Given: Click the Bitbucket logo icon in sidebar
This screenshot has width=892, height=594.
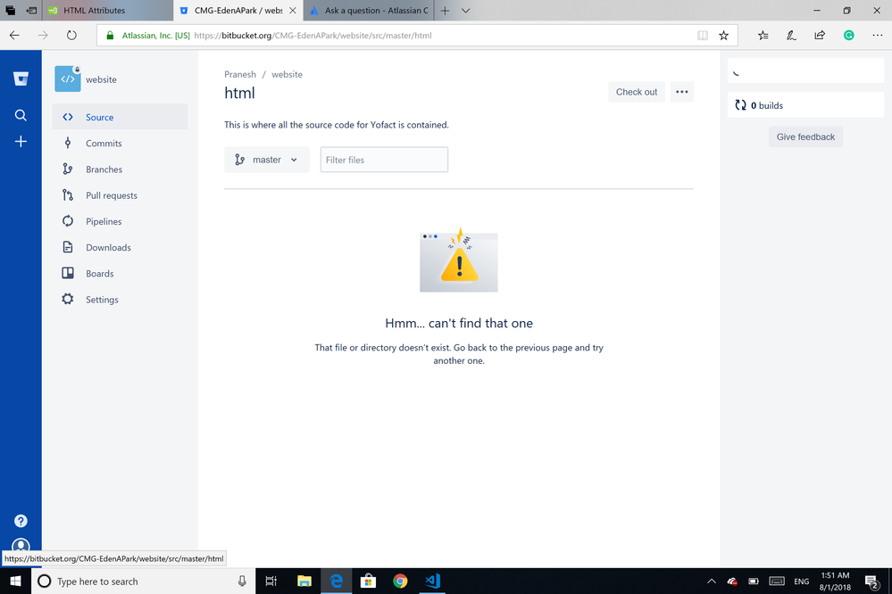Looking at the screenshot, I should (x=21, y=79).
